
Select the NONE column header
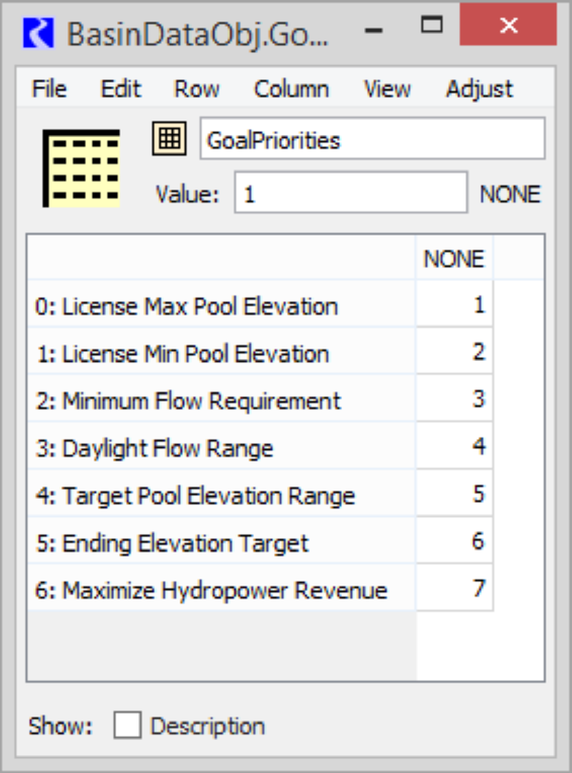click(454, 258)
